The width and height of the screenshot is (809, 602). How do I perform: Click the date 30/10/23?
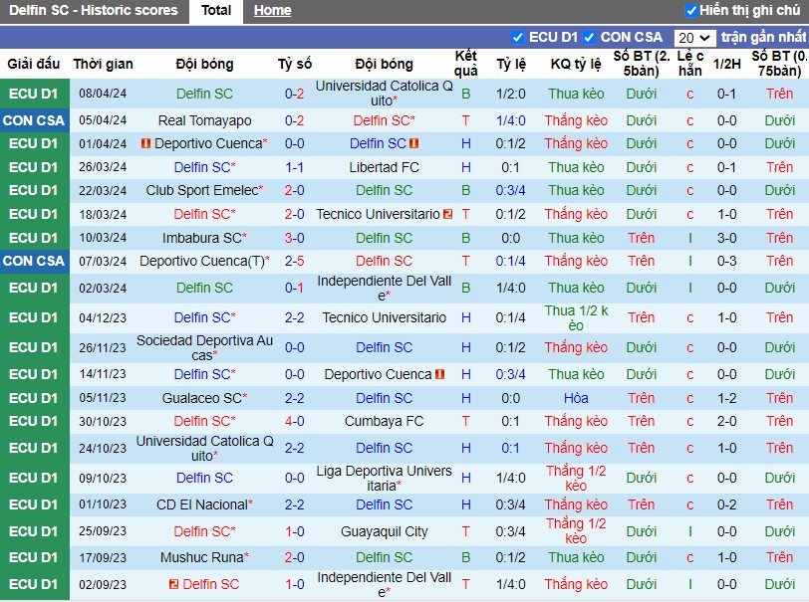click(x=103, y=422)
